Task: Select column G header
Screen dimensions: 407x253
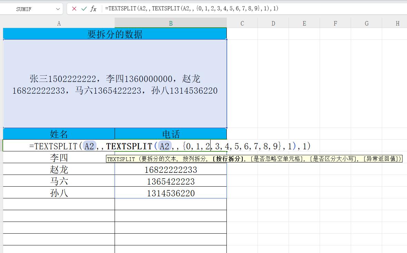Action: click(367, 24)
